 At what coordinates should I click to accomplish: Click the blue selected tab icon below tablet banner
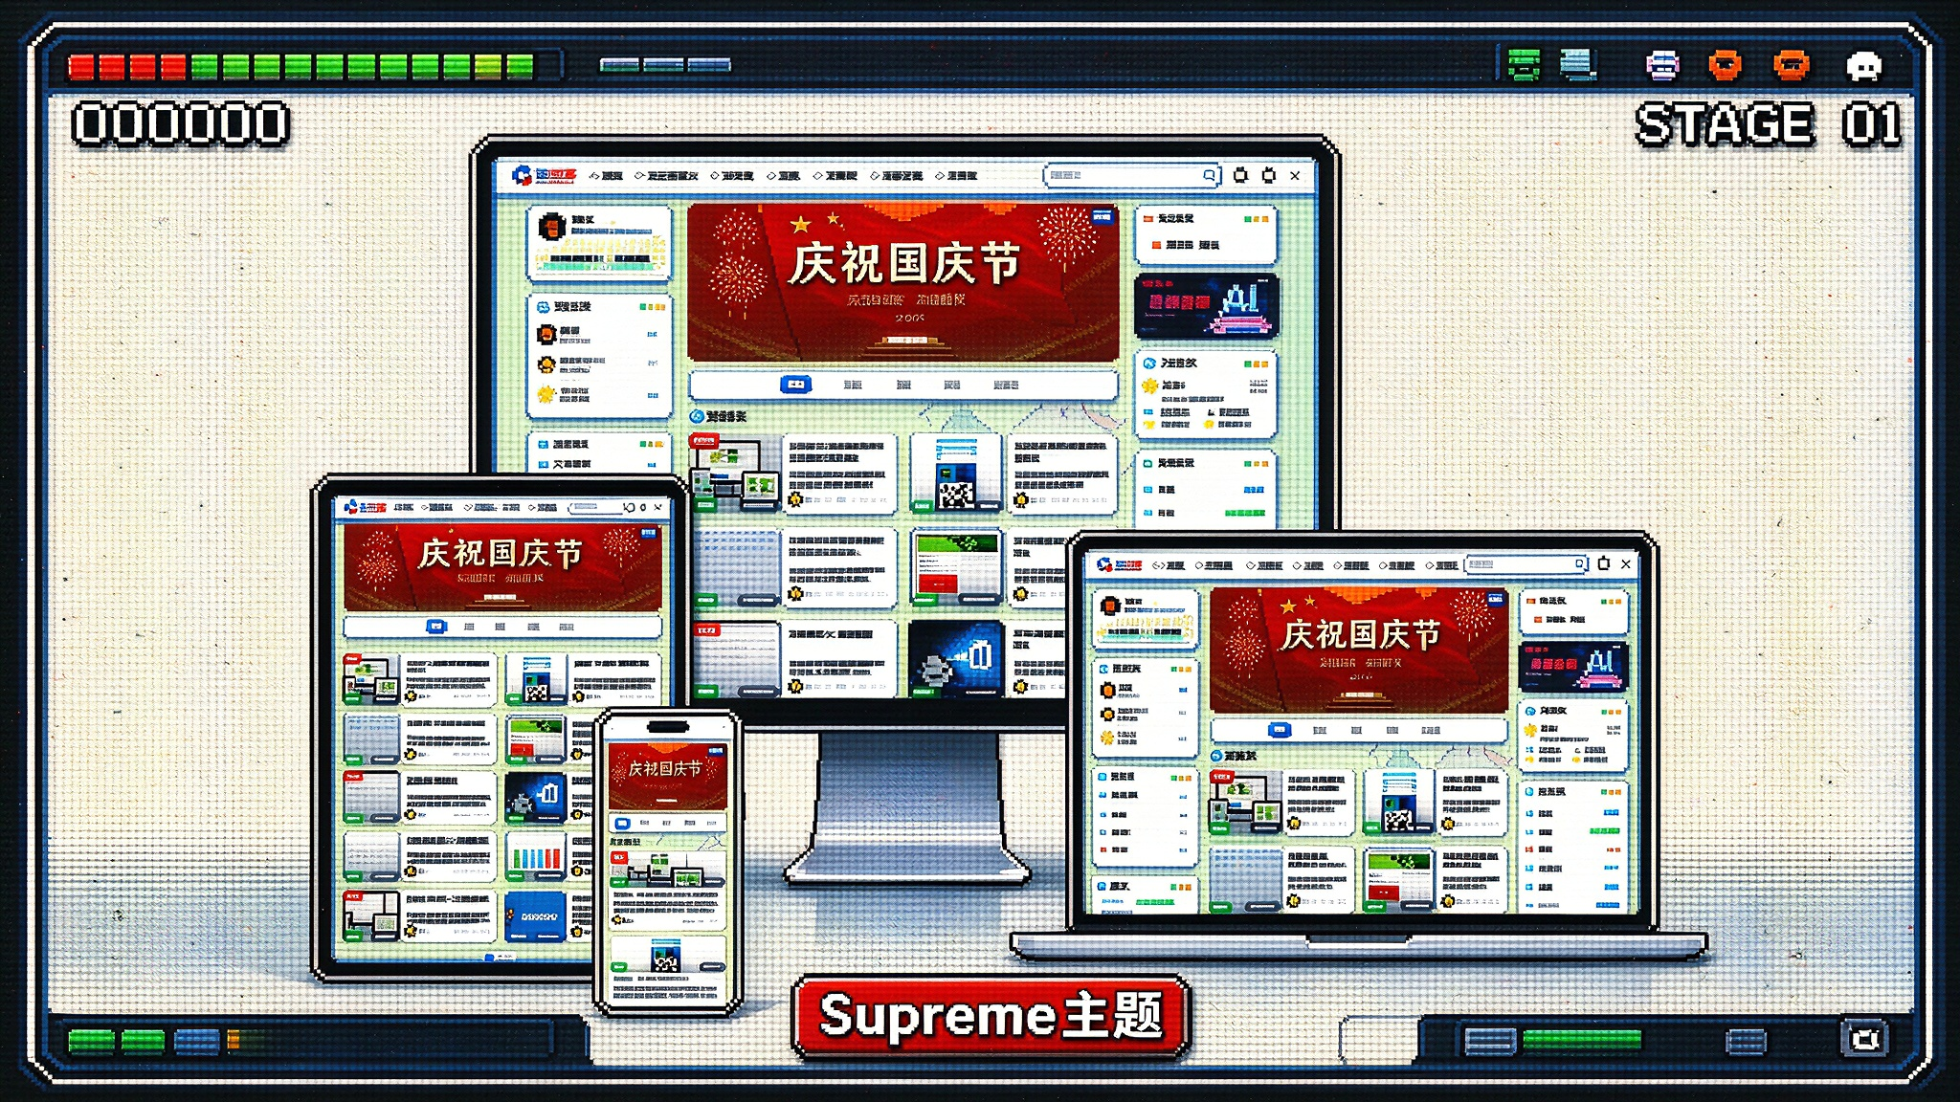[x=436, y=627]
